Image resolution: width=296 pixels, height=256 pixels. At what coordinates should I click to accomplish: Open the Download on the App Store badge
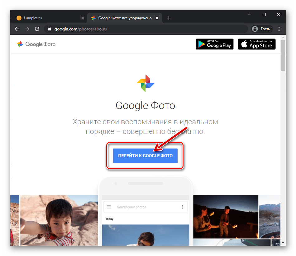point(256,44)
